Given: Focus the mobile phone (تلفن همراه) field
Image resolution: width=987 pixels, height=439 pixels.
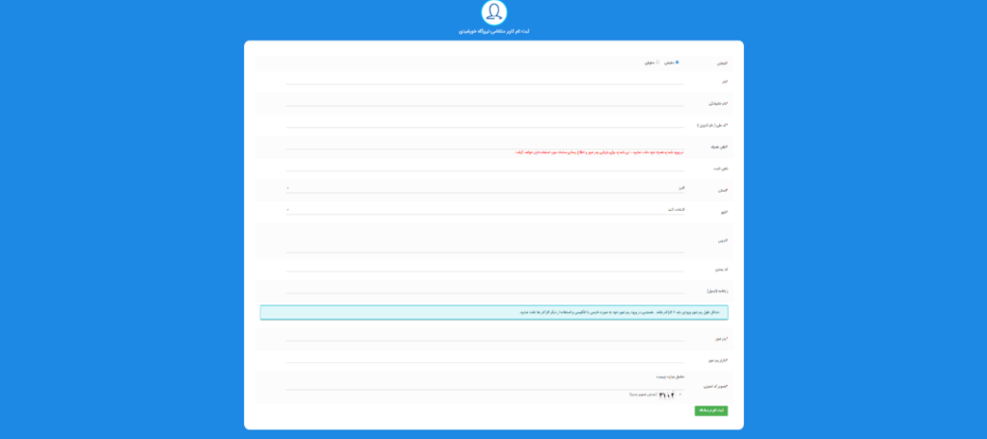Looking at the screenshot, I should (x=485, y=144).
